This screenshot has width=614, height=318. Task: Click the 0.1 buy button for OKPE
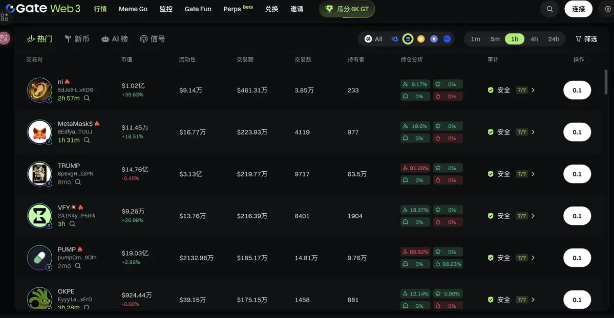point(577,299)
